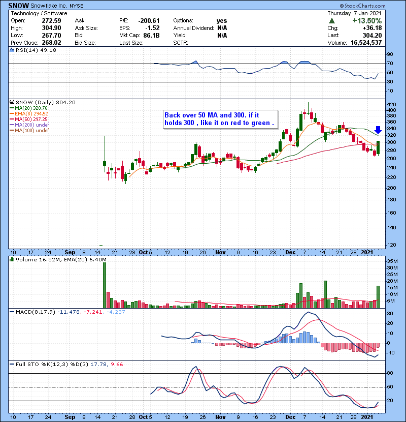The height and width of the screenshot is (422, 406).
Task: Click the MACD(8,17,9) indicator label
Action: [36, 312]
